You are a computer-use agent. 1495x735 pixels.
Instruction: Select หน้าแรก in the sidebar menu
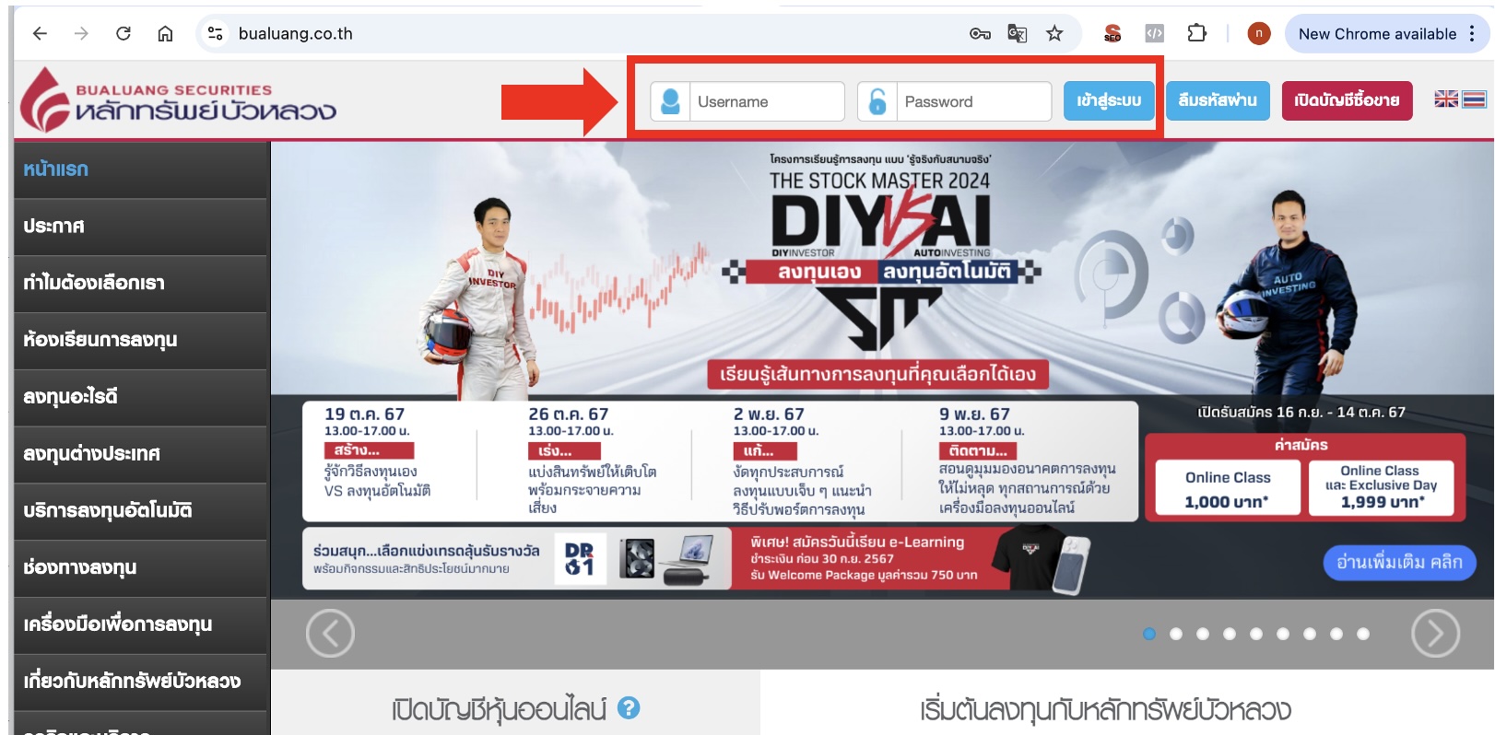140,169
